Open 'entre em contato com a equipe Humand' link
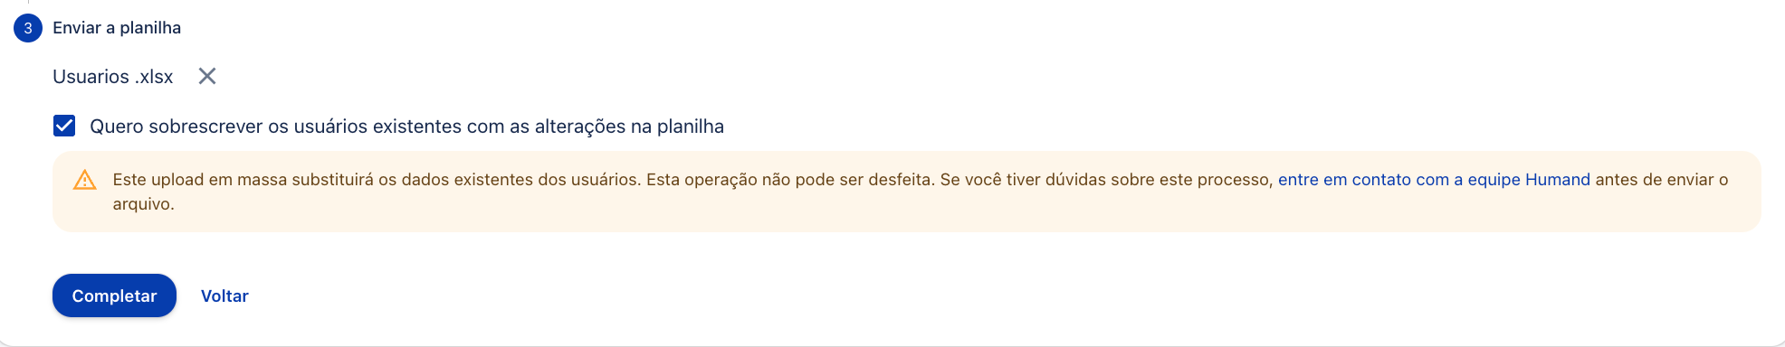 [x=1434, y=180]
